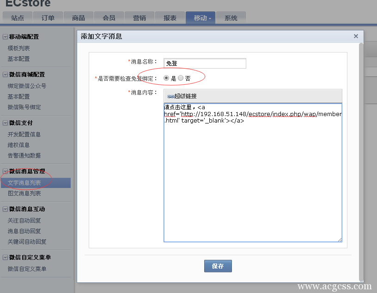
Task: Collapse the 微信商城配置 section
Action: click(5, 75)
